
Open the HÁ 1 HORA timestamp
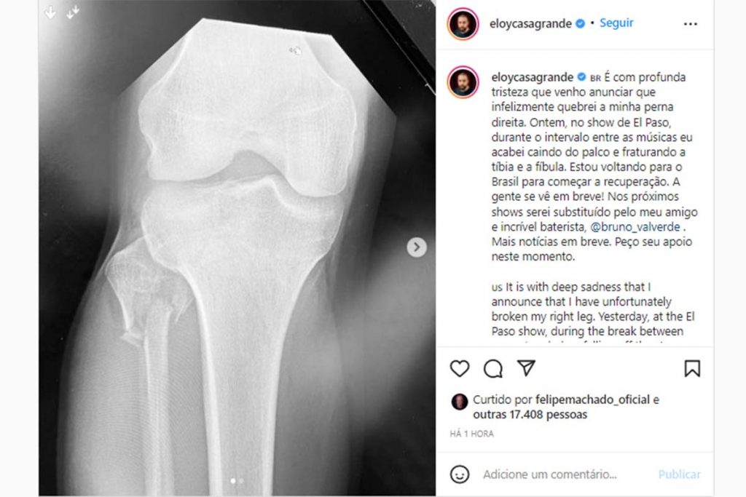coord(472,434)
